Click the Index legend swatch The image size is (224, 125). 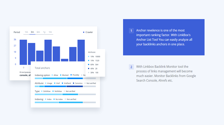(x=46, y=99)
